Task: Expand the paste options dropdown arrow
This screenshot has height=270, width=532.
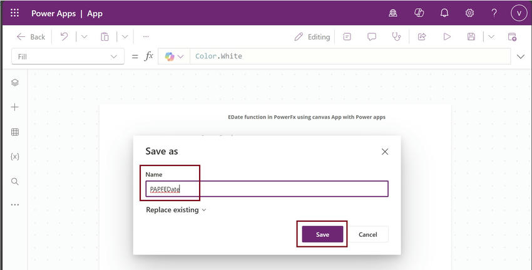Action: [125, 37]
